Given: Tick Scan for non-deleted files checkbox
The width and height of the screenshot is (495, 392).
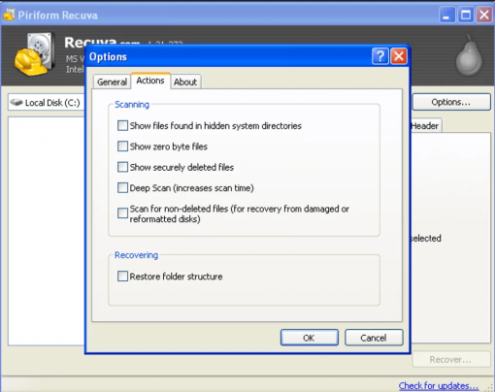Looking at the screenshot, I should pos(122,213).
